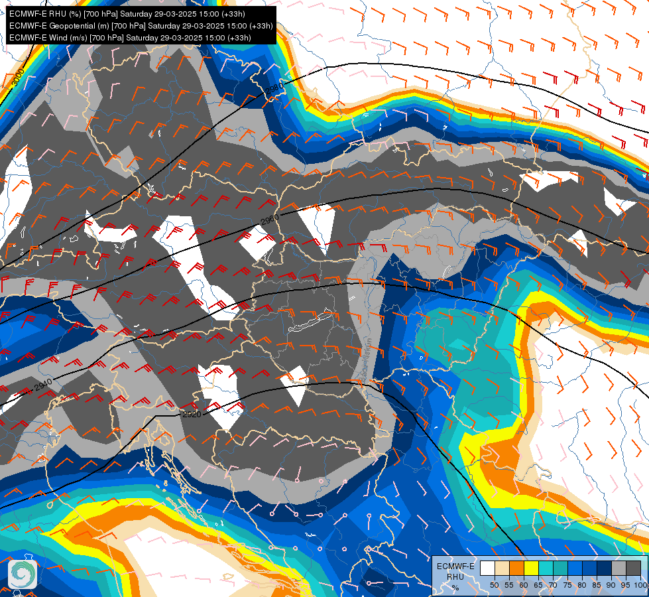Screen dimensions: 649x597
Task: Click the '3000' geopotential contour label
Action: click(18, 78)
